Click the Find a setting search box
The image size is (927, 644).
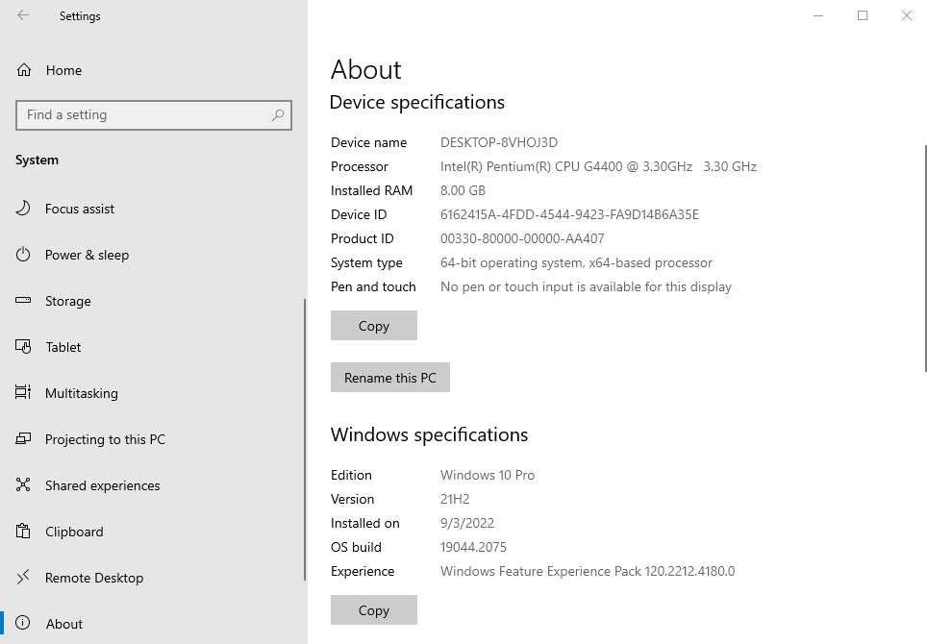click(x=154, y=114)
